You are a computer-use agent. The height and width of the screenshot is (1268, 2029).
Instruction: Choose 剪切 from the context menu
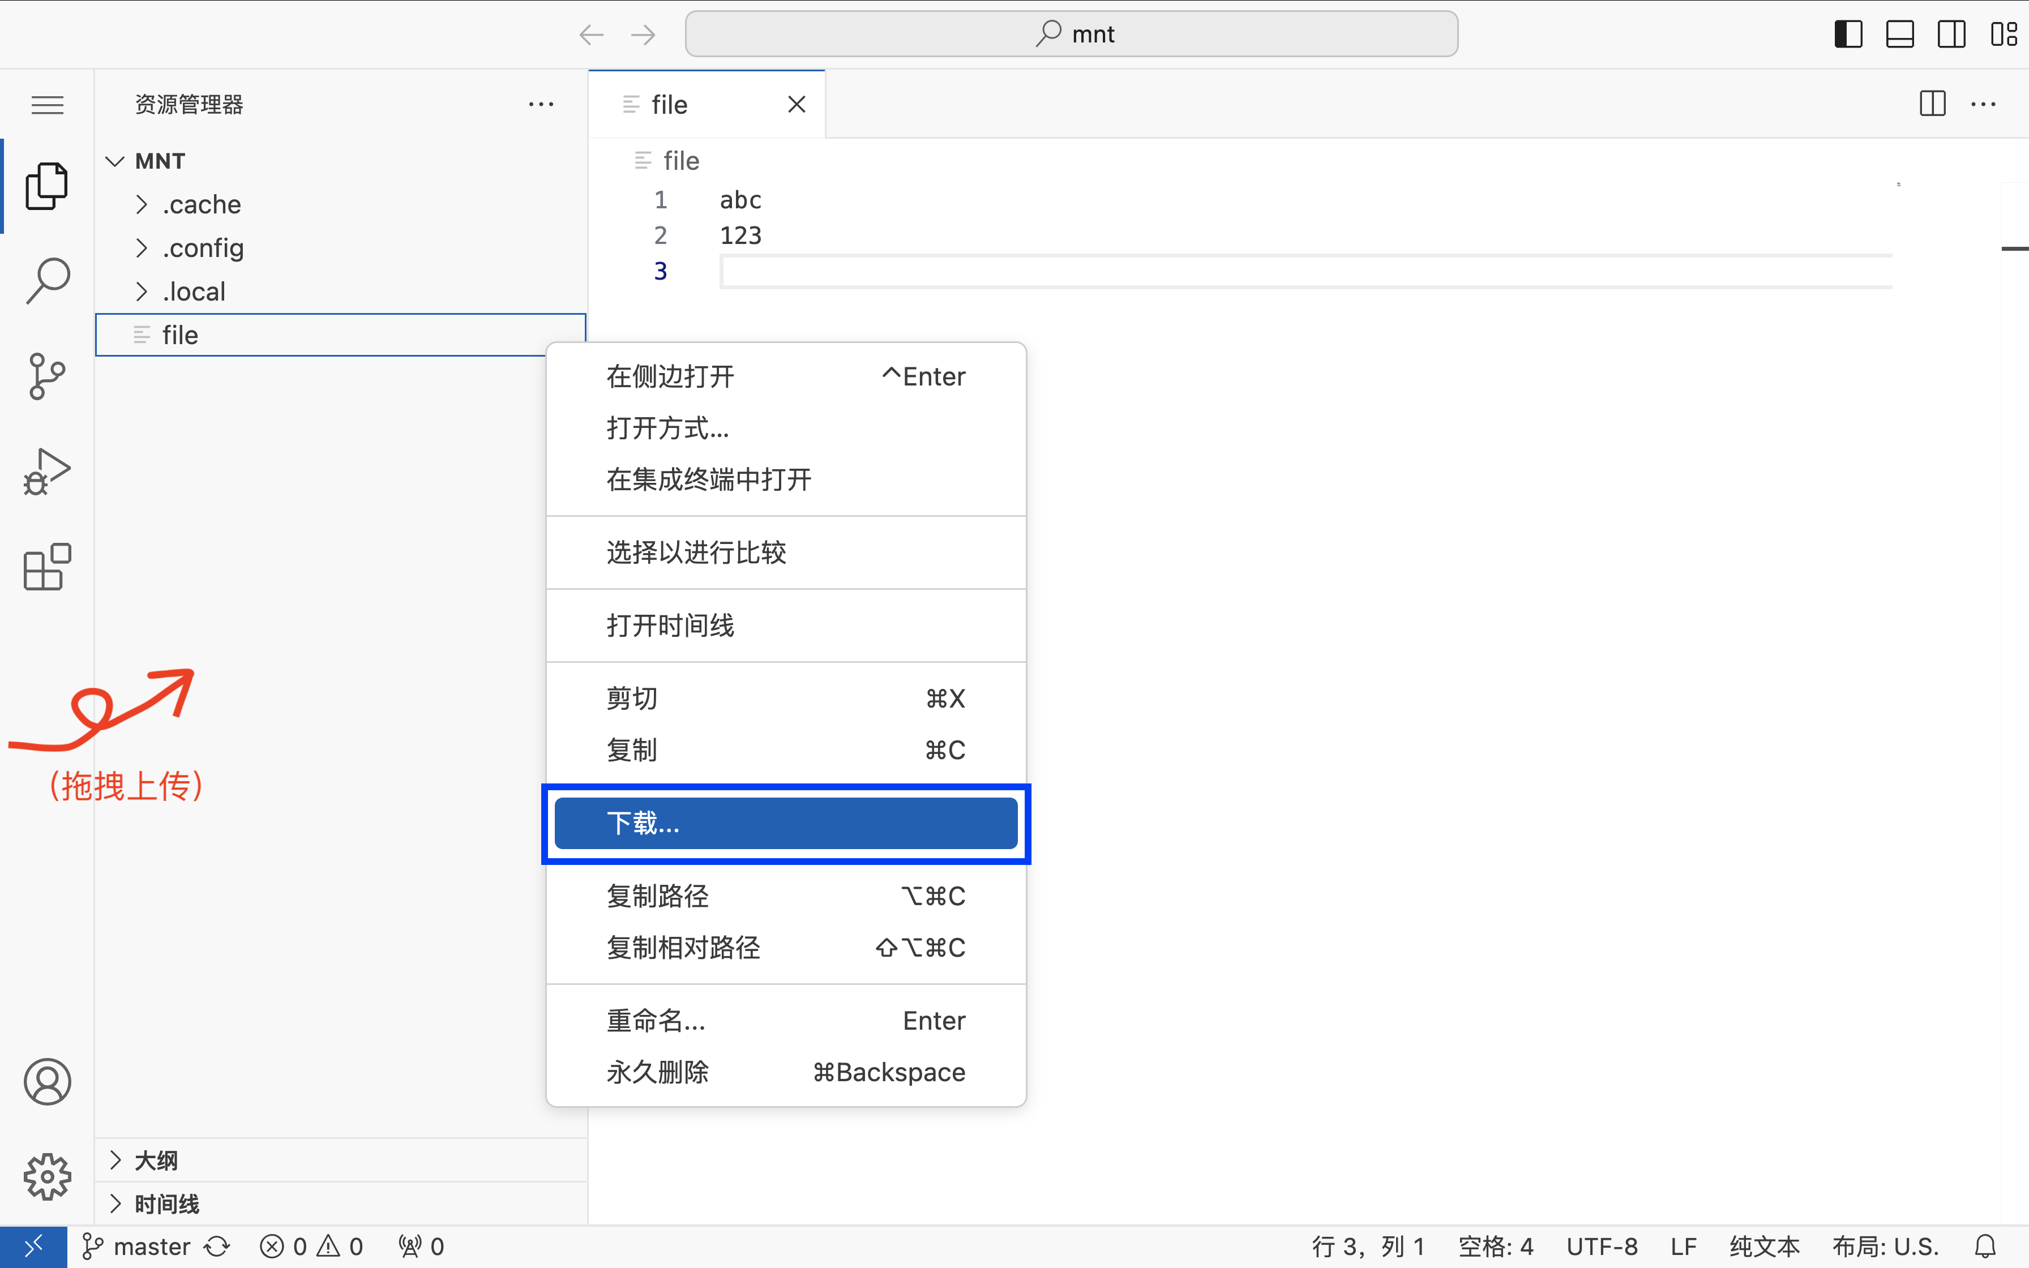coord(786,699)
